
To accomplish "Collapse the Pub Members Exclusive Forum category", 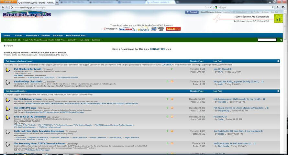I will click(278, 61).
